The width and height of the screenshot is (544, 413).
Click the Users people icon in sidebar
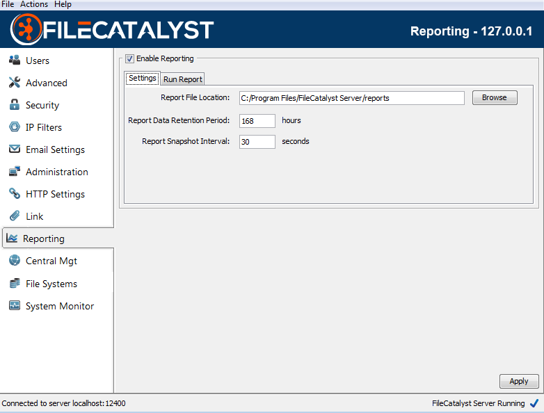14,60
